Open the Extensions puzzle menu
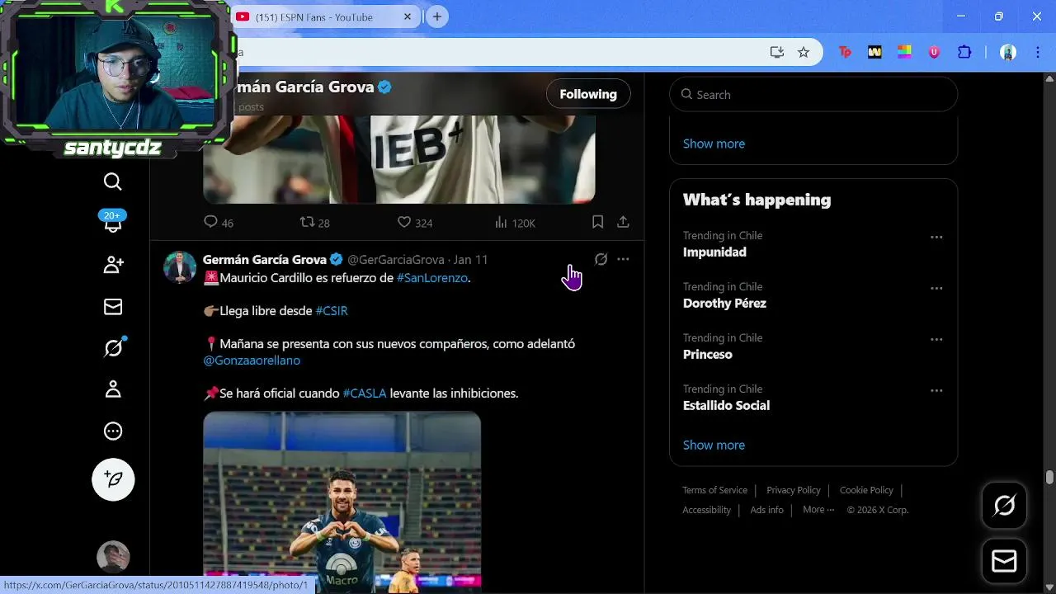 point(964,52)
